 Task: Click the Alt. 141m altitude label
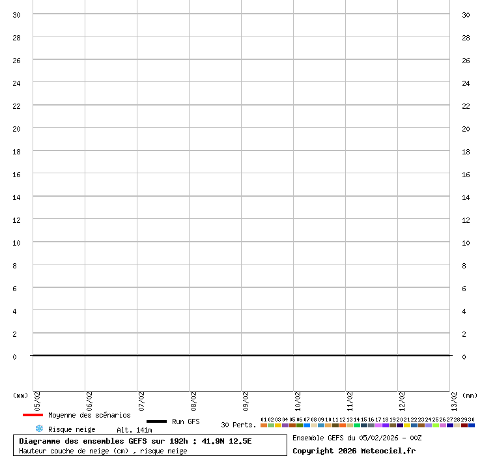pyautogui.click(x=134, y=430)
